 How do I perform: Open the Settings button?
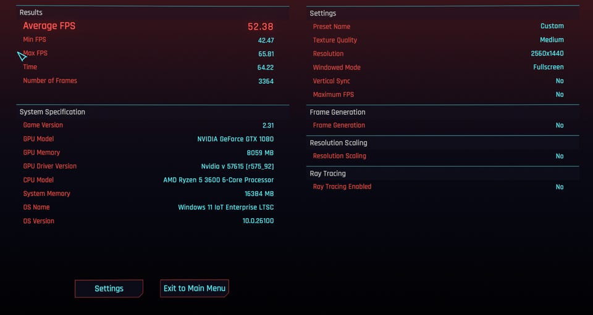pyautogui.click(x=109, y=288)
